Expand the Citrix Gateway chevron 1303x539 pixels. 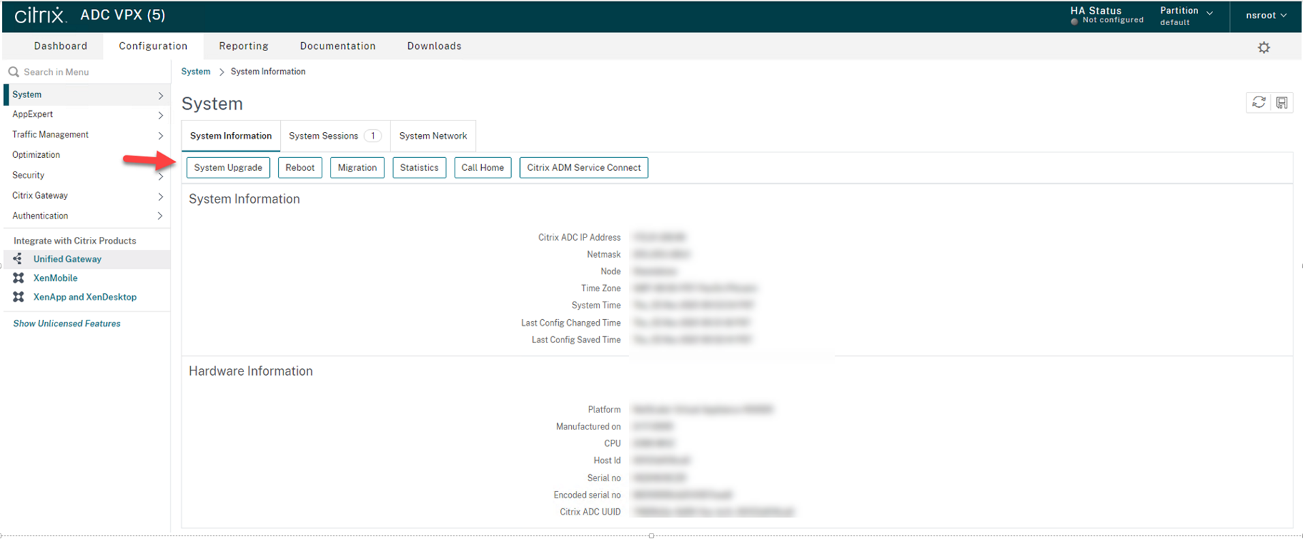click(x=161, y=197)
